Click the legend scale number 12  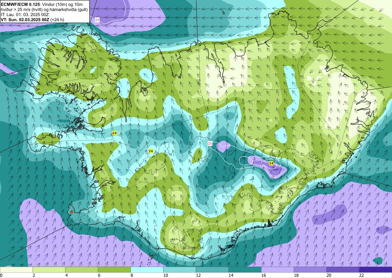(x=198, y=275)
